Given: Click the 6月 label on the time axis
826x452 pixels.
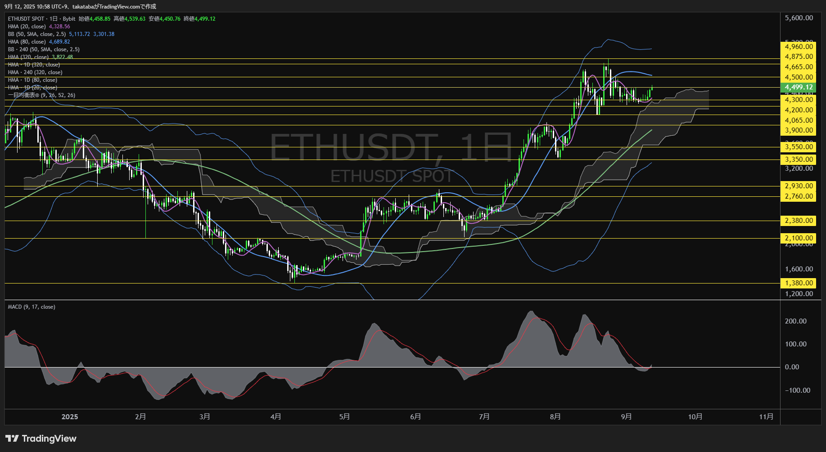Looking at the screenshot, I should click(x=415, y=417).
